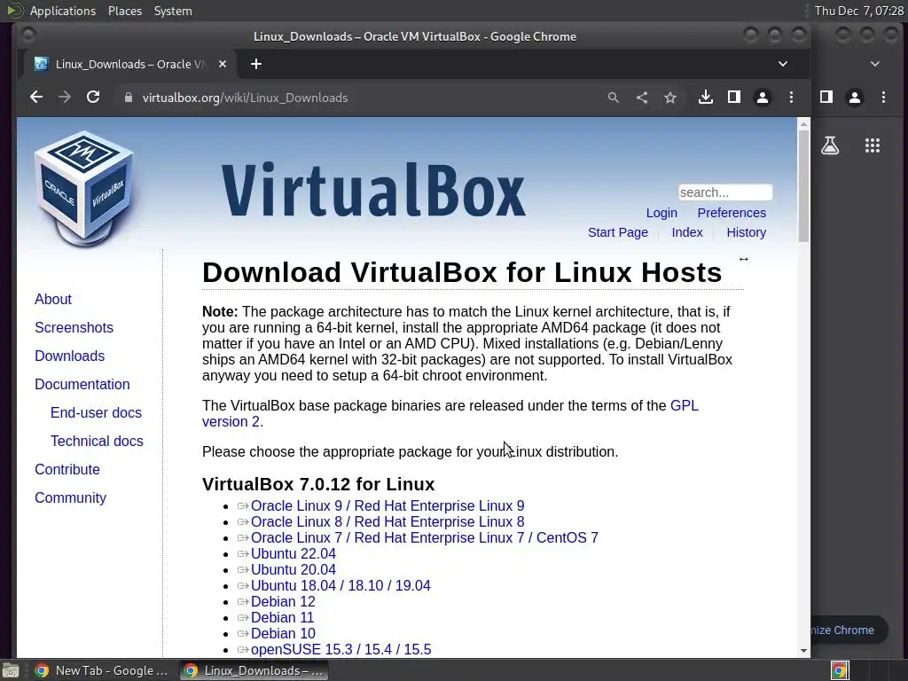Download openSUSE 15.3 / 15.4 / 15.5 package
The image size is (908, 681).
point(340,650)
